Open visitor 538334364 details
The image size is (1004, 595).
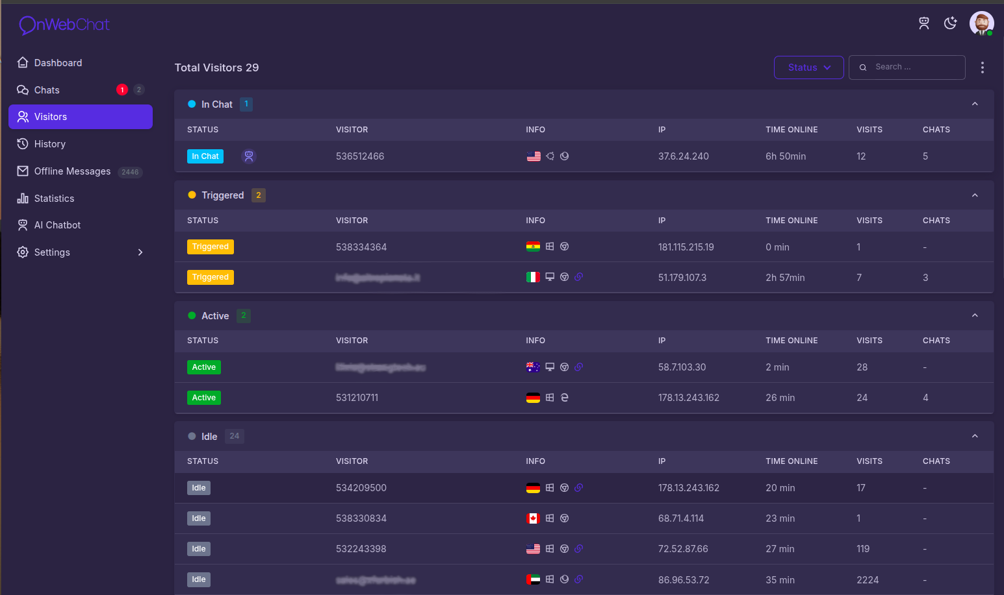click(361, 247)
